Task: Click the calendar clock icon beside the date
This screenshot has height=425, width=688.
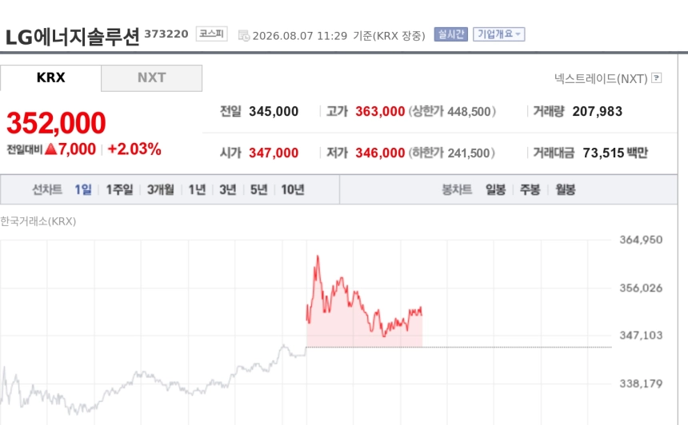Action: click(244, 35)
